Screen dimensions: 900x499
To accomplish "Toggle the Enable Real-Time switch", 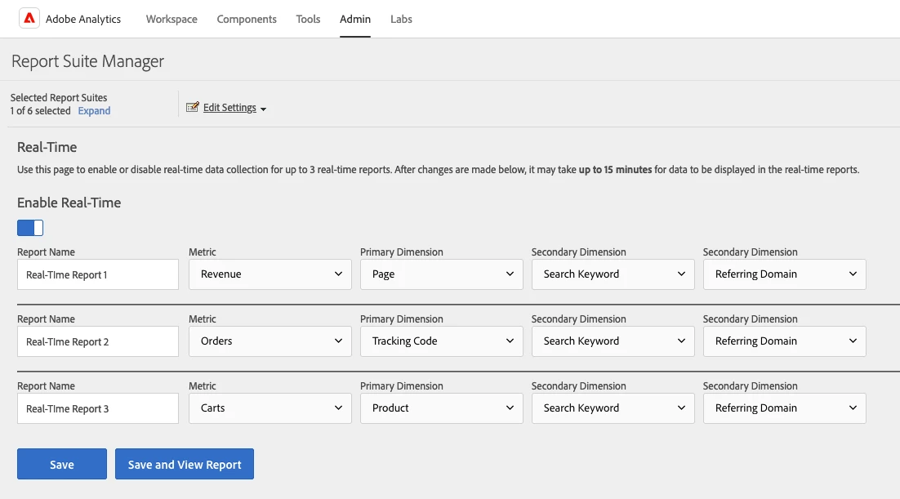I will [30, 228].
